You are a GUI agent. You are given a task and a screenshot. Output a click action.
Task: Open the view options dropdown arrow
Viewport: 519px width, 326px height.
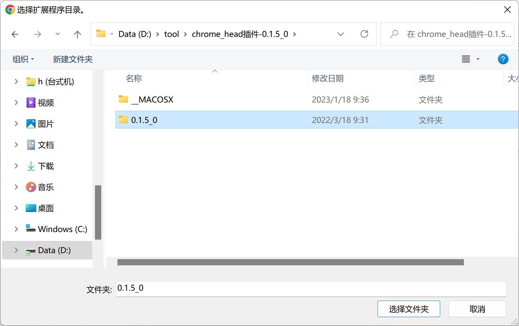[x=478, y=59]
